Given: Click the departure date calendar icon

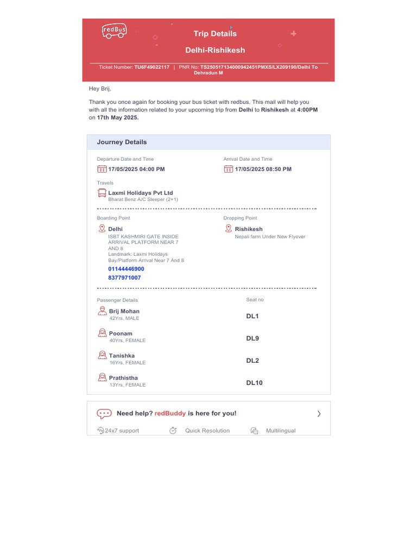Looking at the screenshot, I should pyautogui.click(x=102, y=169).
